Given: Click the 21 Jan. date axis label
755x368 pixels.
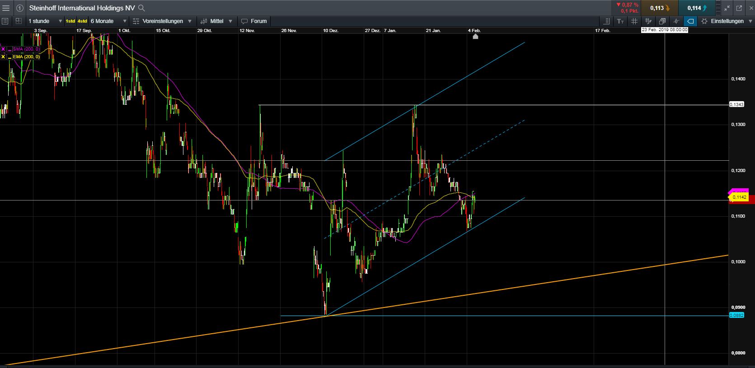Looking at the screenshot, I should point(433,31).
